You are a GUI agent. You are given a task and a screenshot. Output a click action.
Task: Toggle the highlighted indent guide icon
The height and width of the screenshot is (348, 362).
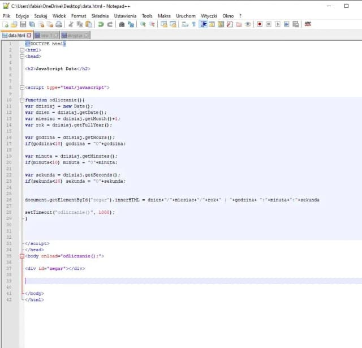tap(203, 24)
